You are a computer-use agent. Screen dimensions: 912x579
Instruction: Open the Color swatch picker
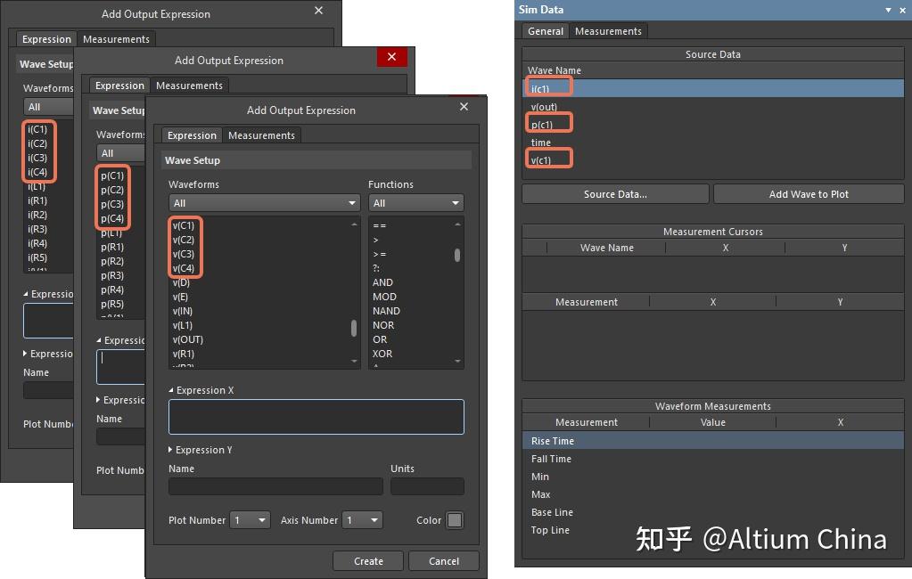click(456, 520)
